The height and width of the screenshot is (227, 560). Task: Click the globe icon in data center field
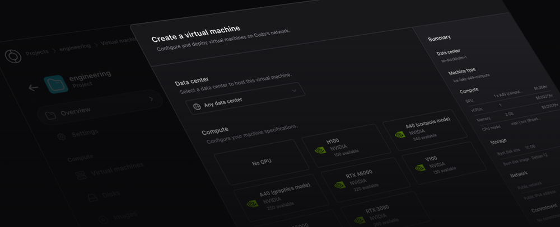point(197,106)
